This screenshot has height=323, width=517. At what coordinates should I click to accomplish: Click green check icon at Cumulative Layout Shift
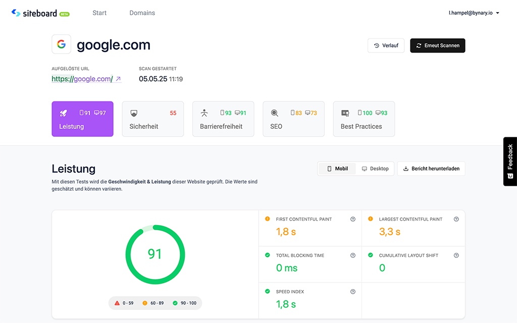(371, 255)
